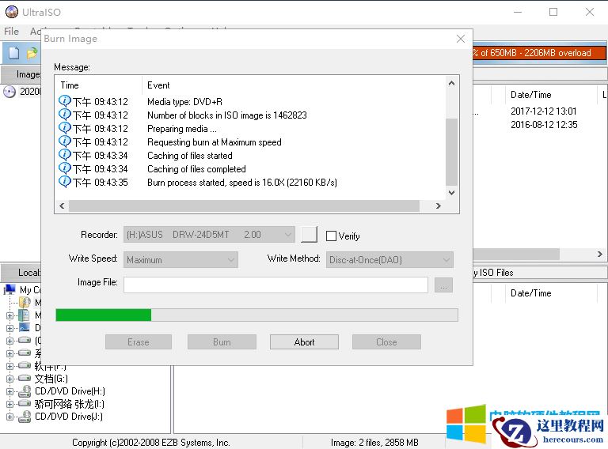Click the message log scroll up arrow
This screenshot has height=449, width=608.
(x=451, y=83)
